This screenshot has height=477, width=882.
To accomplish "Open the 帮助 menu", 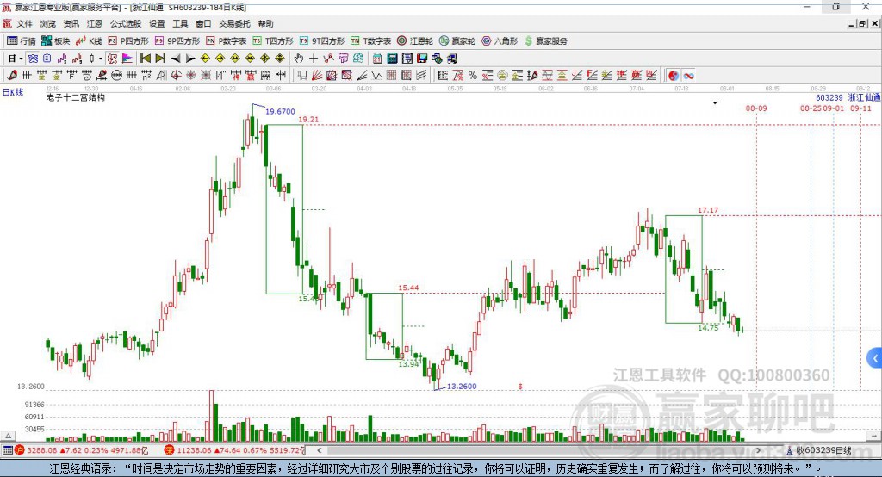I will (265, 23).
